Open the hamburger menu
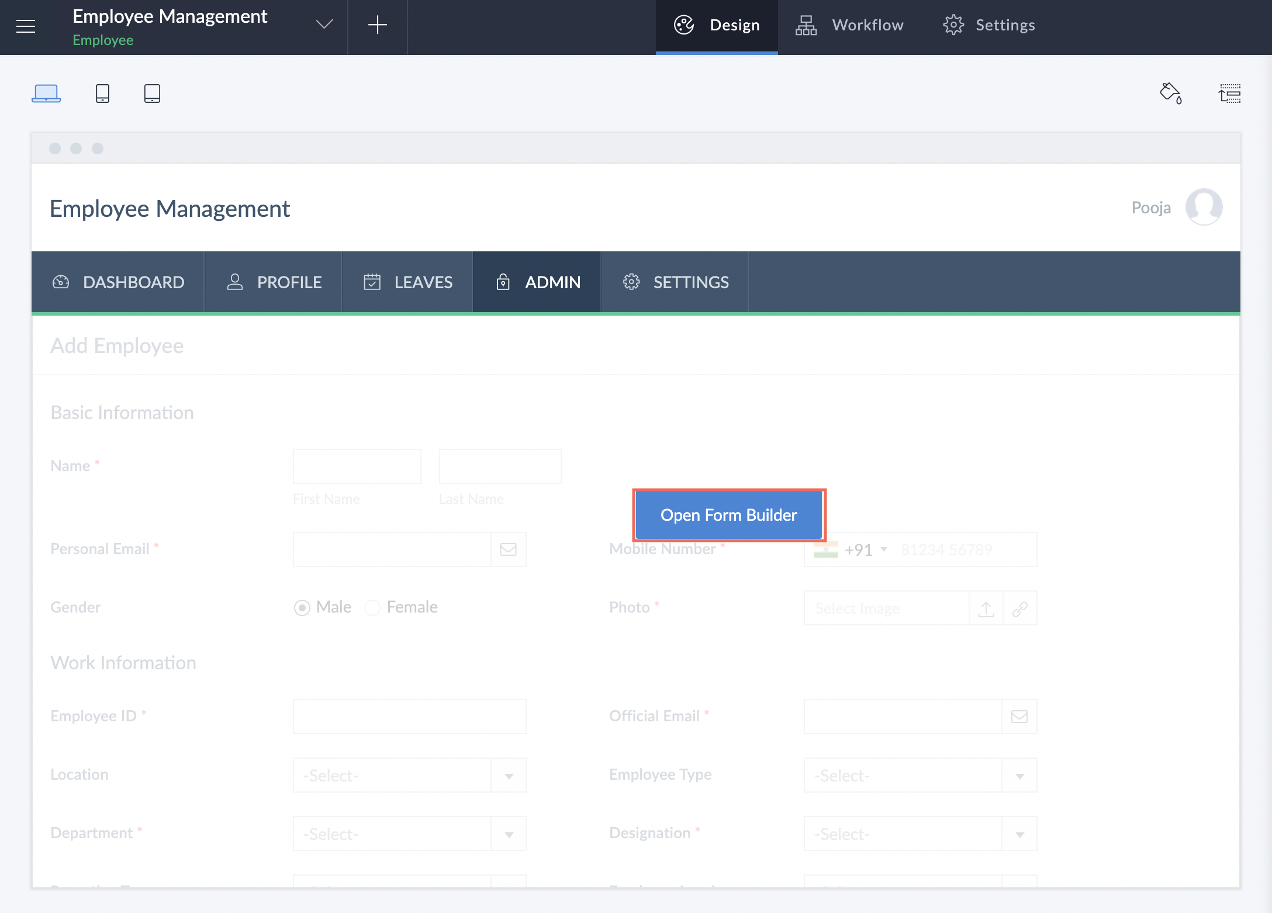The width and height of the screenshot is (1272, 913). coord(26,26)
